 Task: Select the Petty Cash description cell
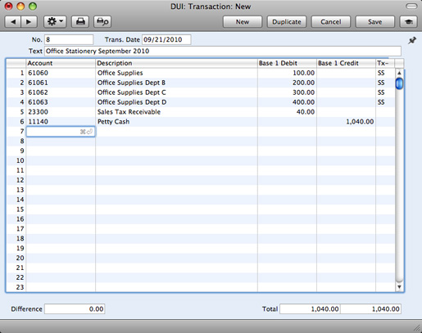(176, 122)
